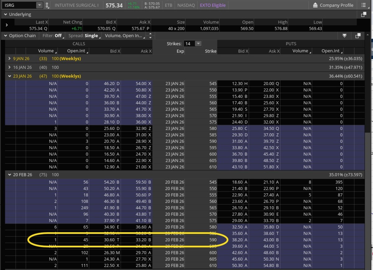Image resolution: width=373 pixels, height=270 pixels.
Task: Click the EXTO Eligible link
Action: tap(213, 5)
